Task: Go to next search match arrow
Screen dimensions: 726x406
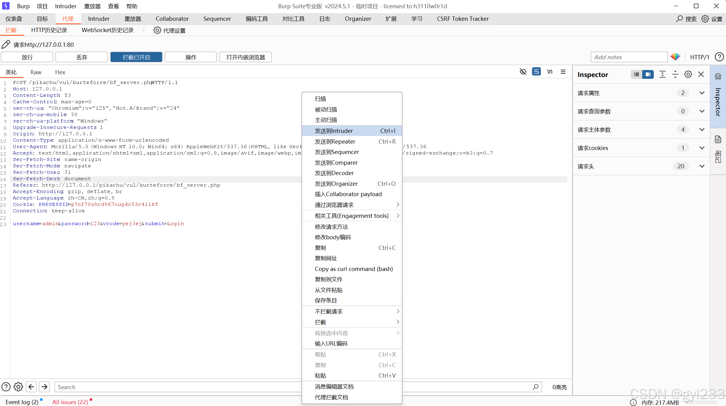Action: [45, 387]
